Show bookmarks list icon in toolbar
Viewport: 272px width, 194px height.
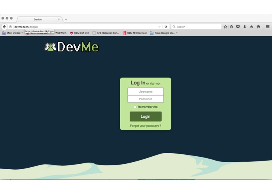click(231, 27)
